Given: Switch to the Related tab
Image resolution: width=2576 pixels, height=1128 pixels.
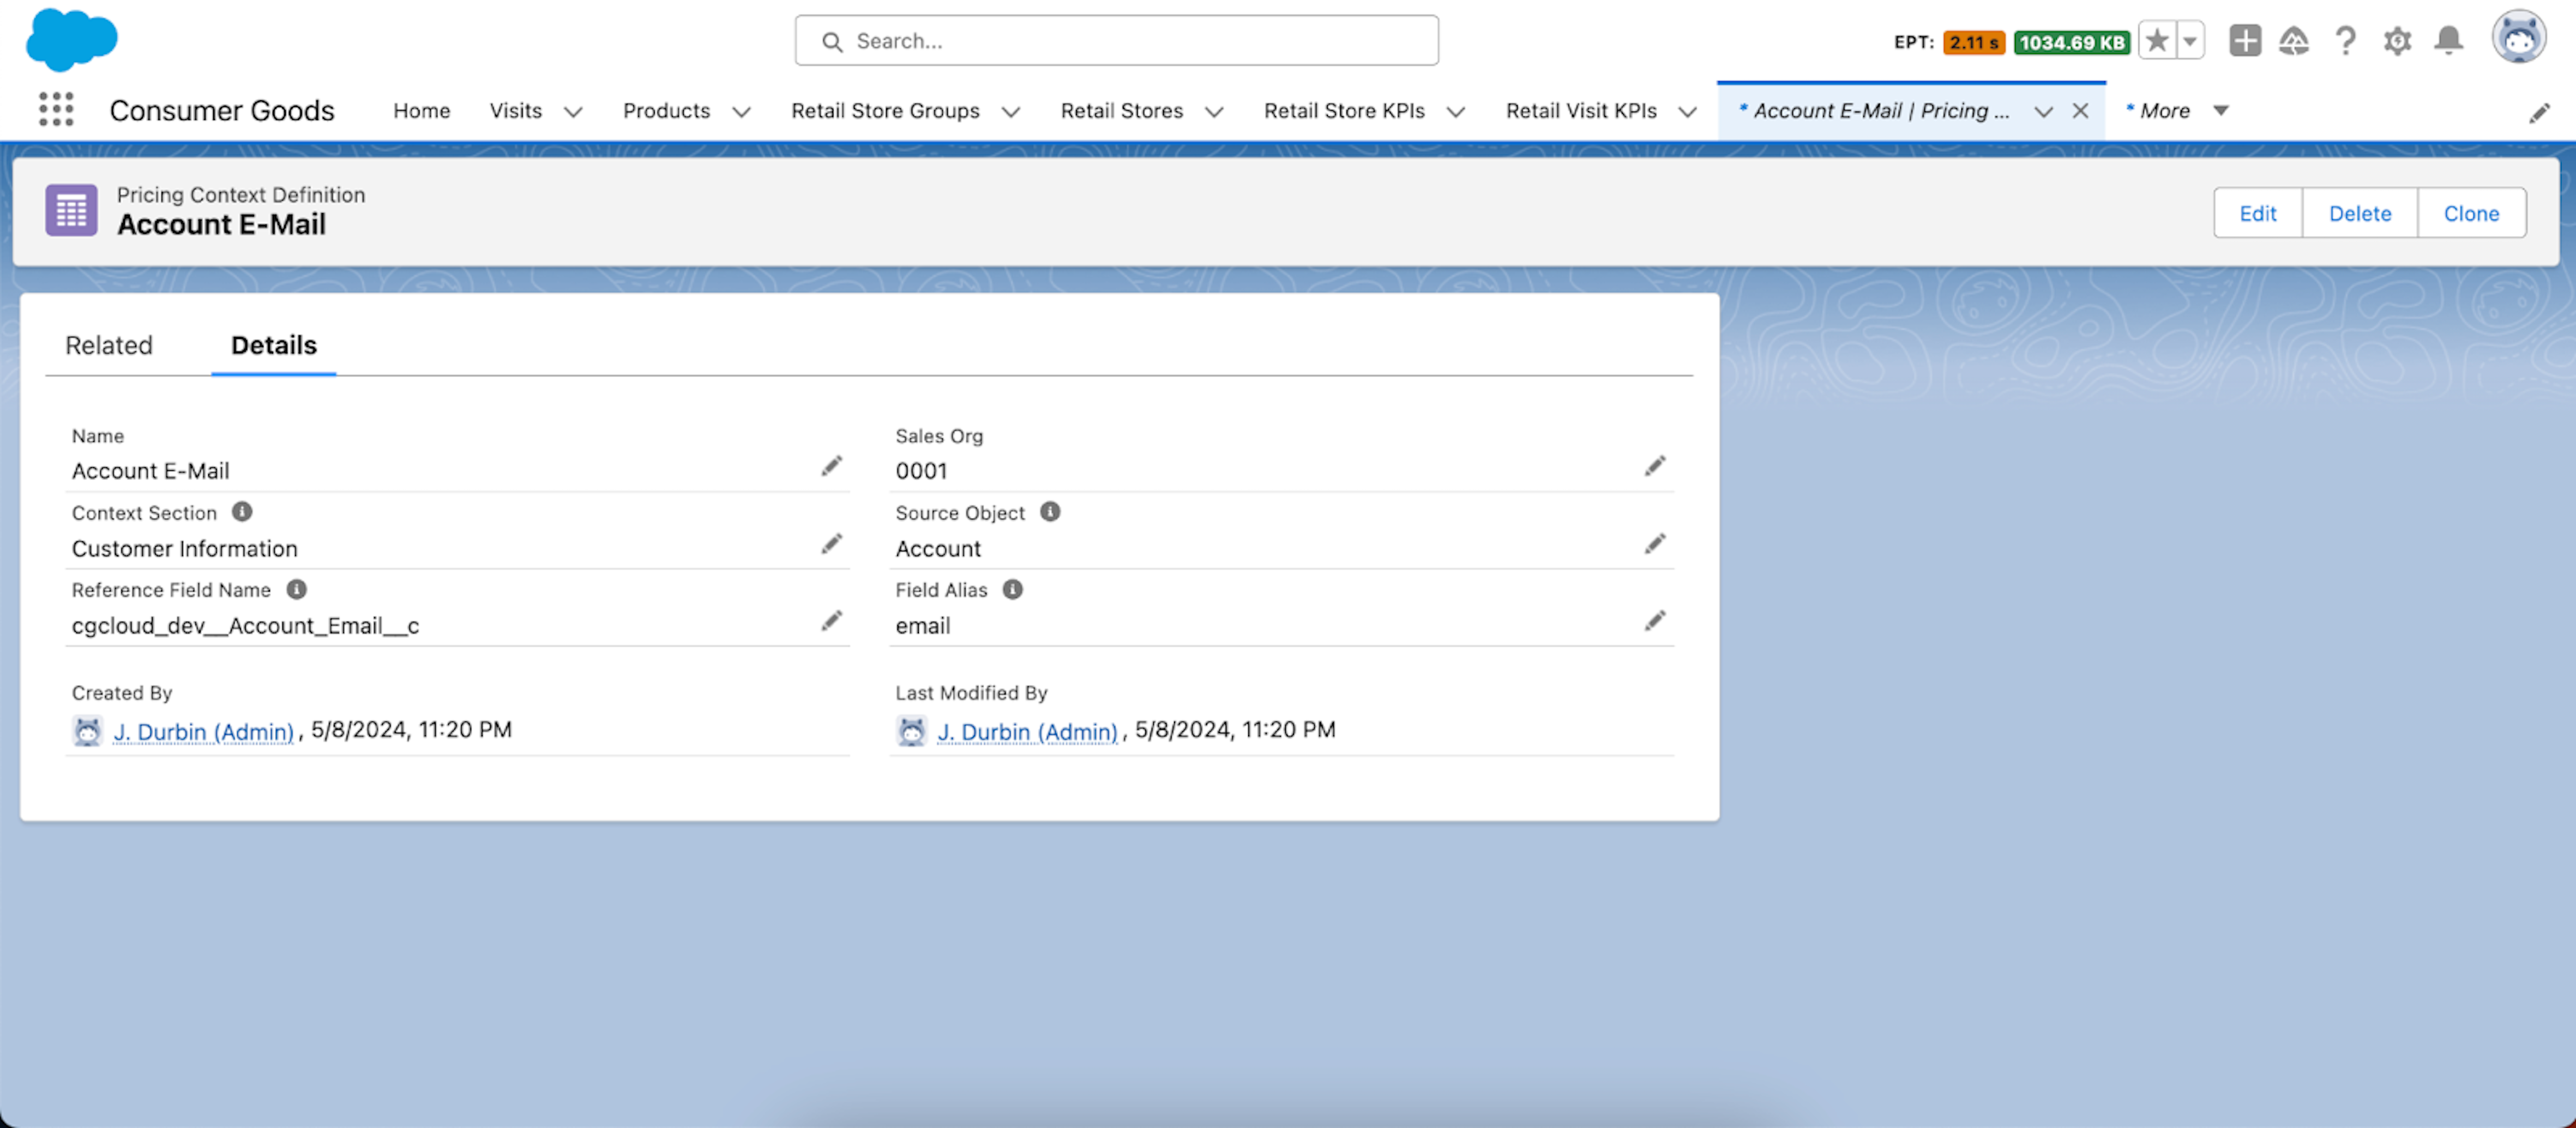Looking at the screenshot, I should [x=109, y=345].
